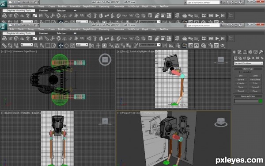Toggle the highlighted Graphite ribbon button
This screenshot has width=265, height=166.
tap(184, 46)
